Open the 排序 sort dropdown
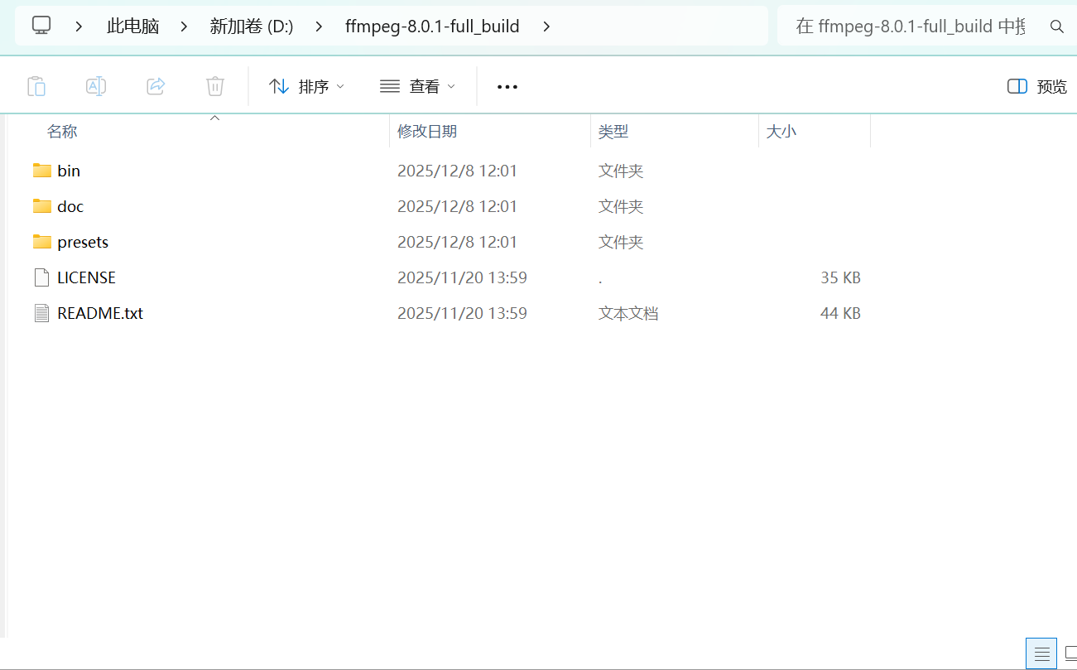 click(x=307, y=86)
